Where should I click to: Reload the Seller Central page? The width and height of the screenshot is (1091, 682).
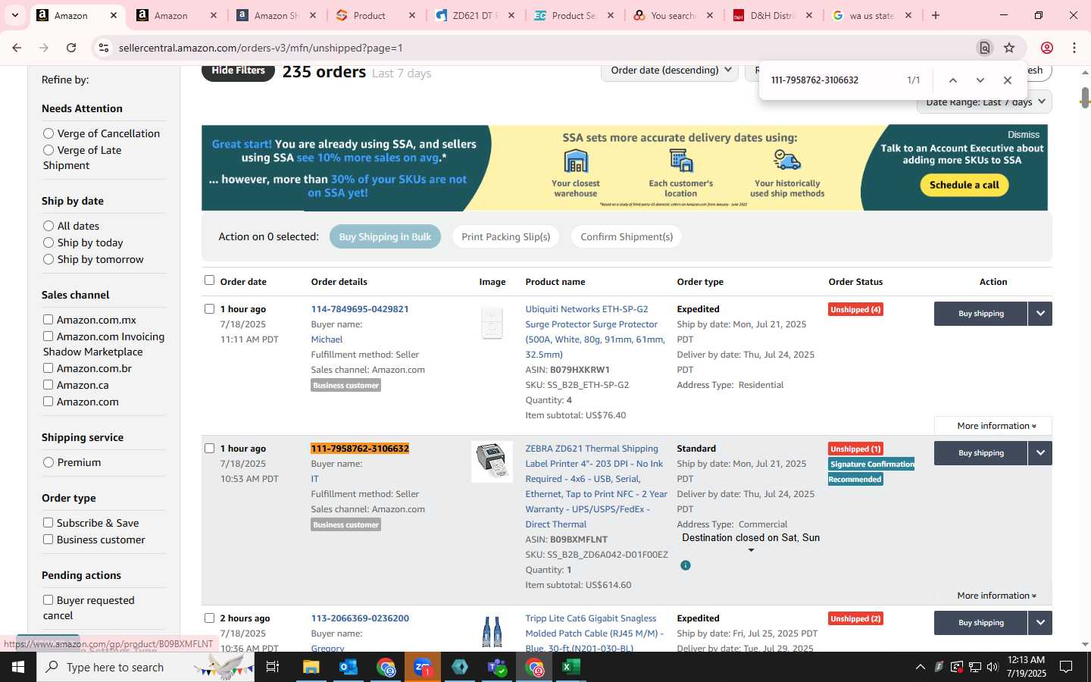[71, 48]
